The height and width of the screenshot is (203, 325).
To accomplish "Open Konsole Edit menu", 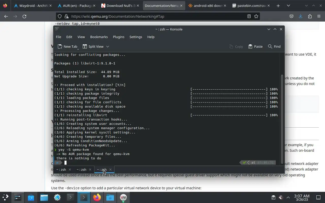I will [x=69, y=37].
